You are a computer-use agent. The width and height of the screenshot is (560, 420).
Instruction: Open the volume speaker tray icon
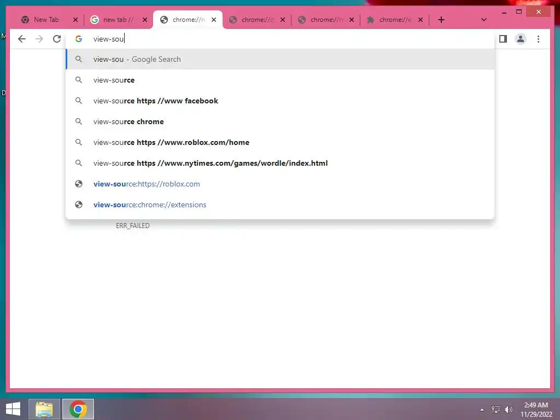(508, 410)
